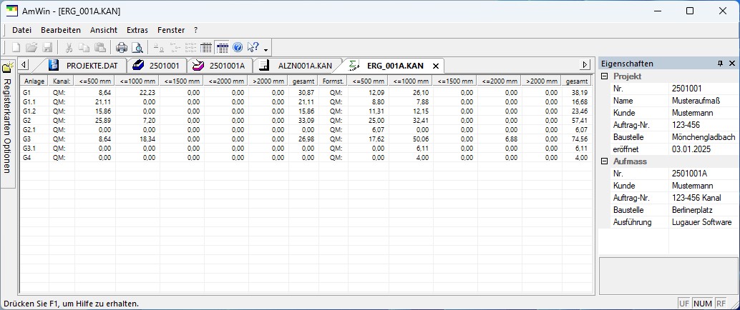The height and width of the screenshot is (310, 740).
Task: Click the Copy toolbar icon
Action: pos(84,47)
